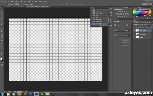Add an Invert adjustment
Image resolution: width=153 pixels, height=96 pixels.
(x=118, y=16)
